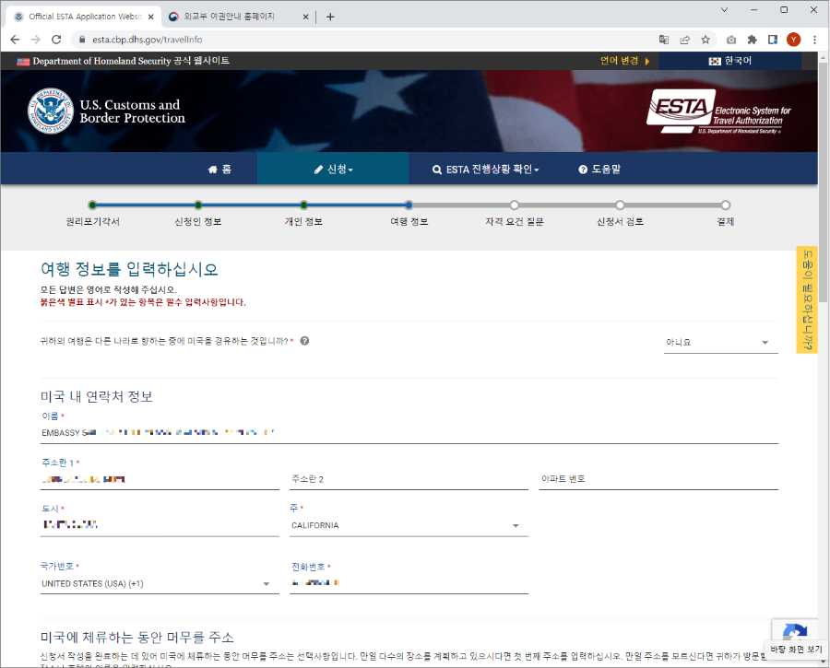830x668 pixels.
Task: Open the 주 CALIFORNIA dropdown
Action: [409, 526]
